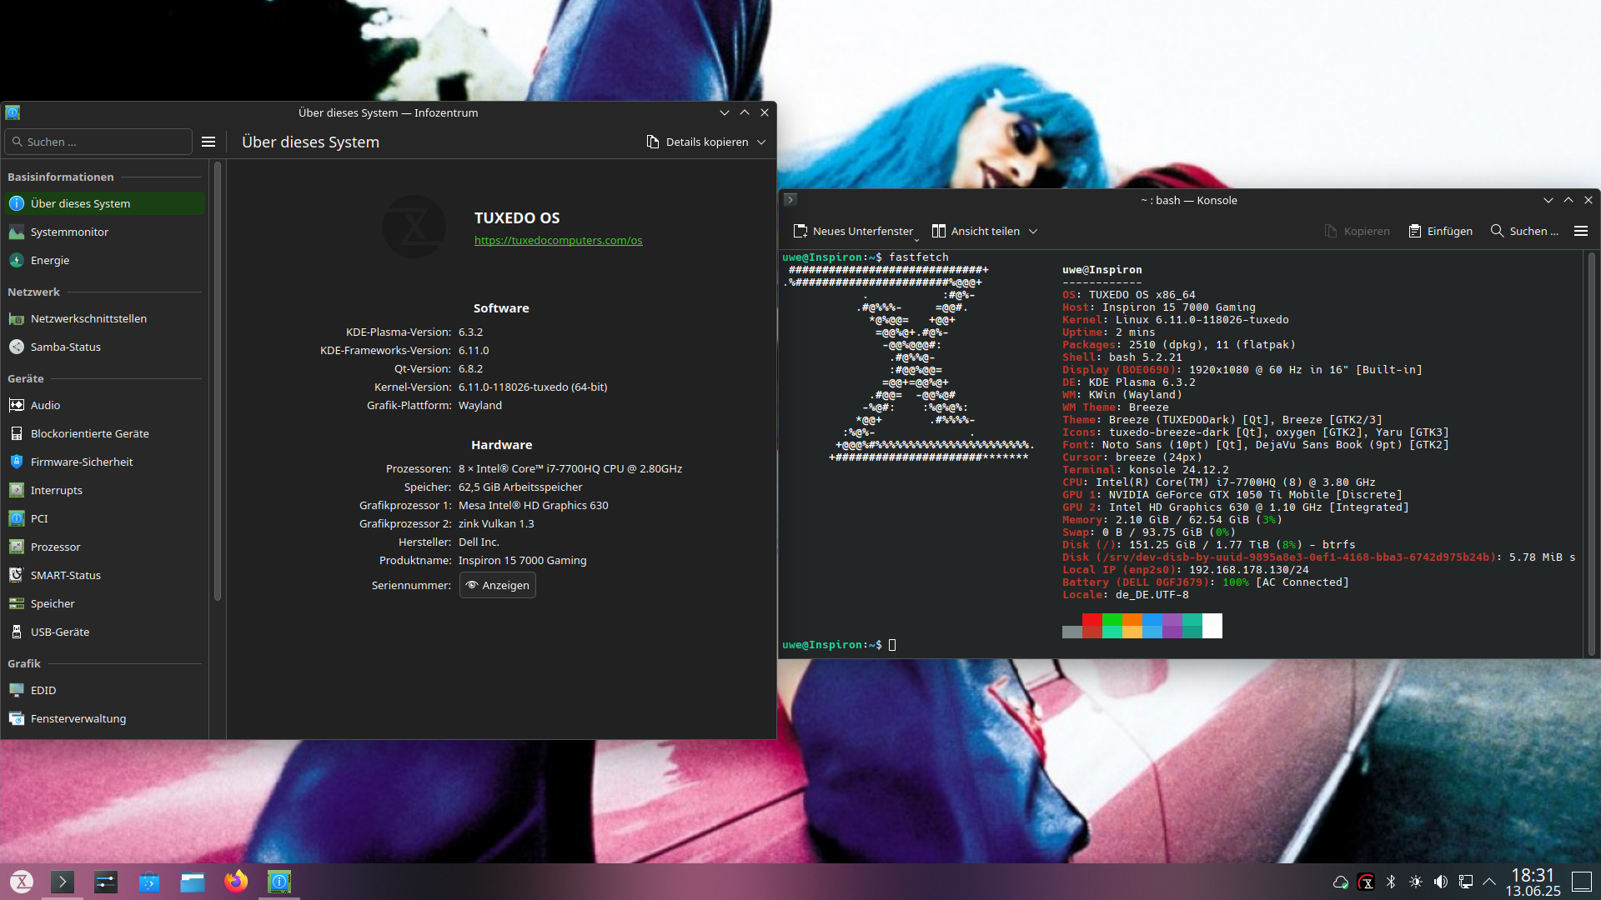Open Samba-Status page
The height and width of the screenshot is (900, 1601).
pos(104,347)
